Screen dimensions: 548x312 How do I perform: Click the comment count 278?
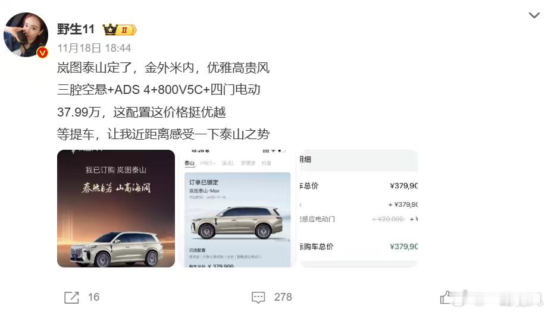[283, 297]
